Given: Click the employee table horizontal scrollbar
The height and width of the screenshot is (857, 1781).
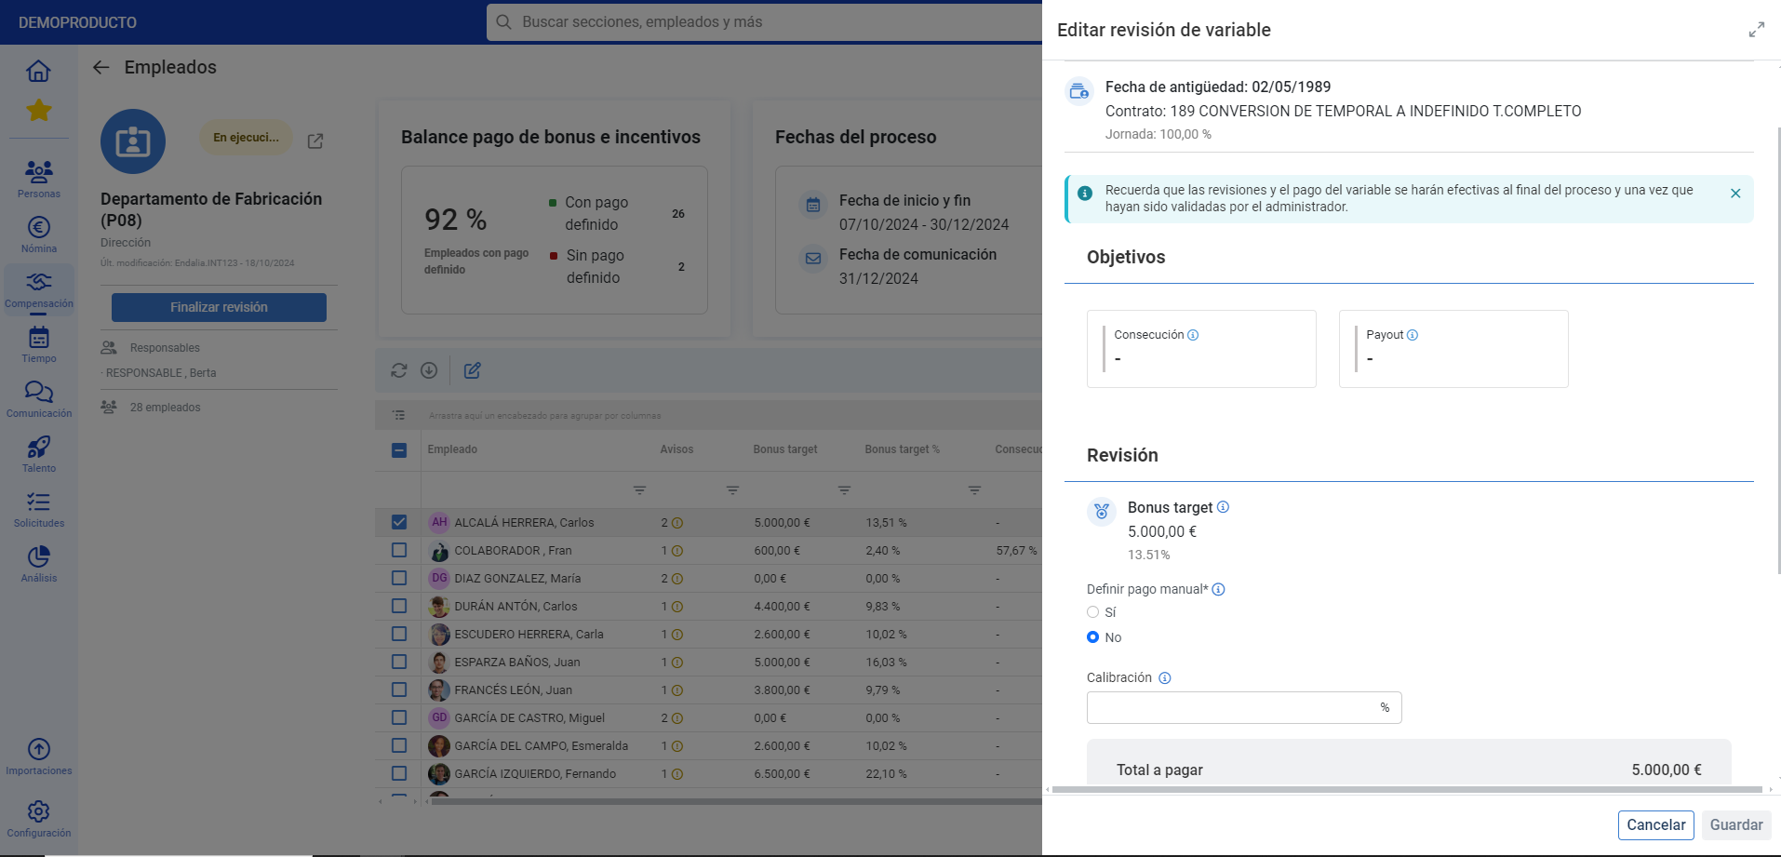Looking at the screenshot, I should [735, 800].
